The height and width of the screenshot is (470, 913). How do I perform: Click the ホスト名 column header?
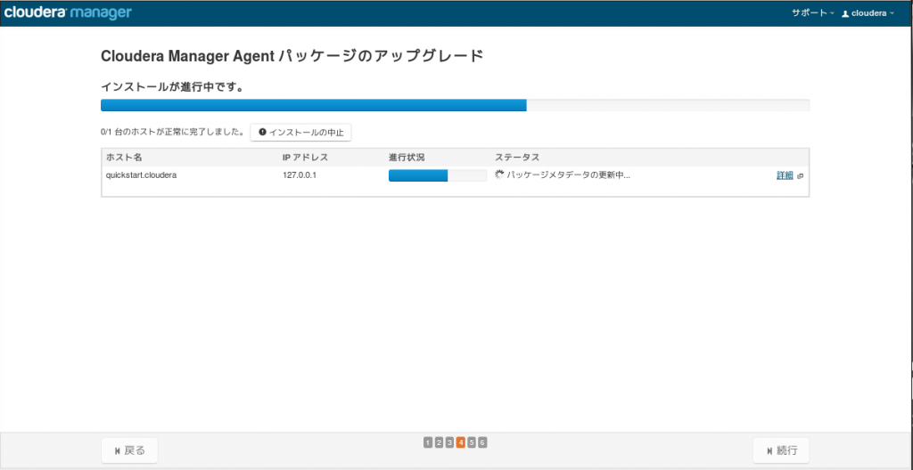124,158
